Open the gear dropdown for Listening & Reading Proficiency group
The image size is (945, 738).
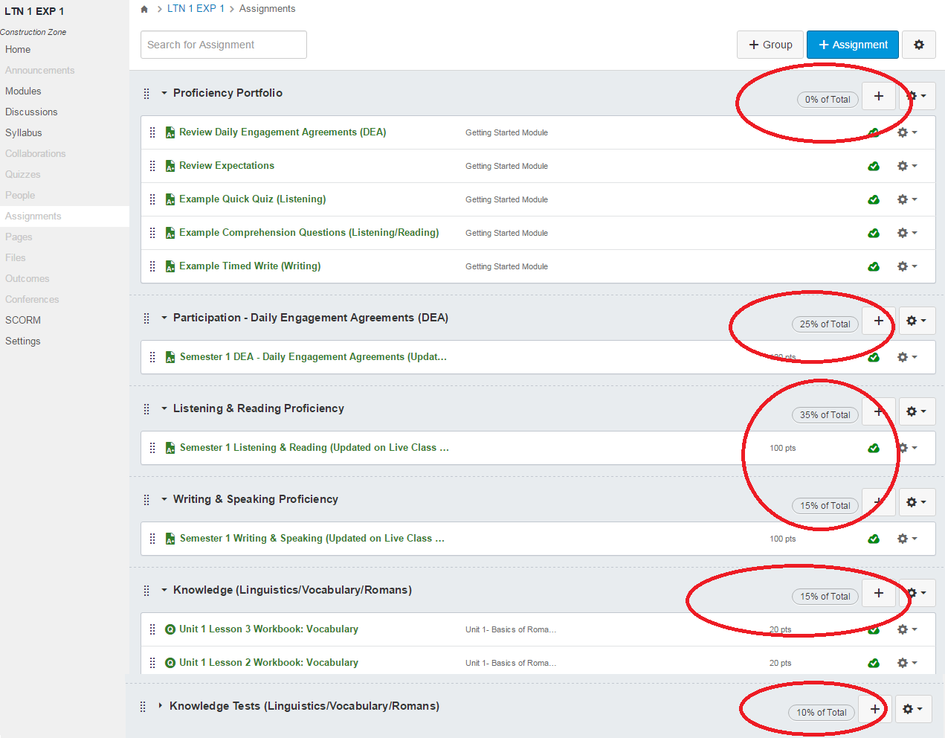pyautogui.click(x=916, y=411)
